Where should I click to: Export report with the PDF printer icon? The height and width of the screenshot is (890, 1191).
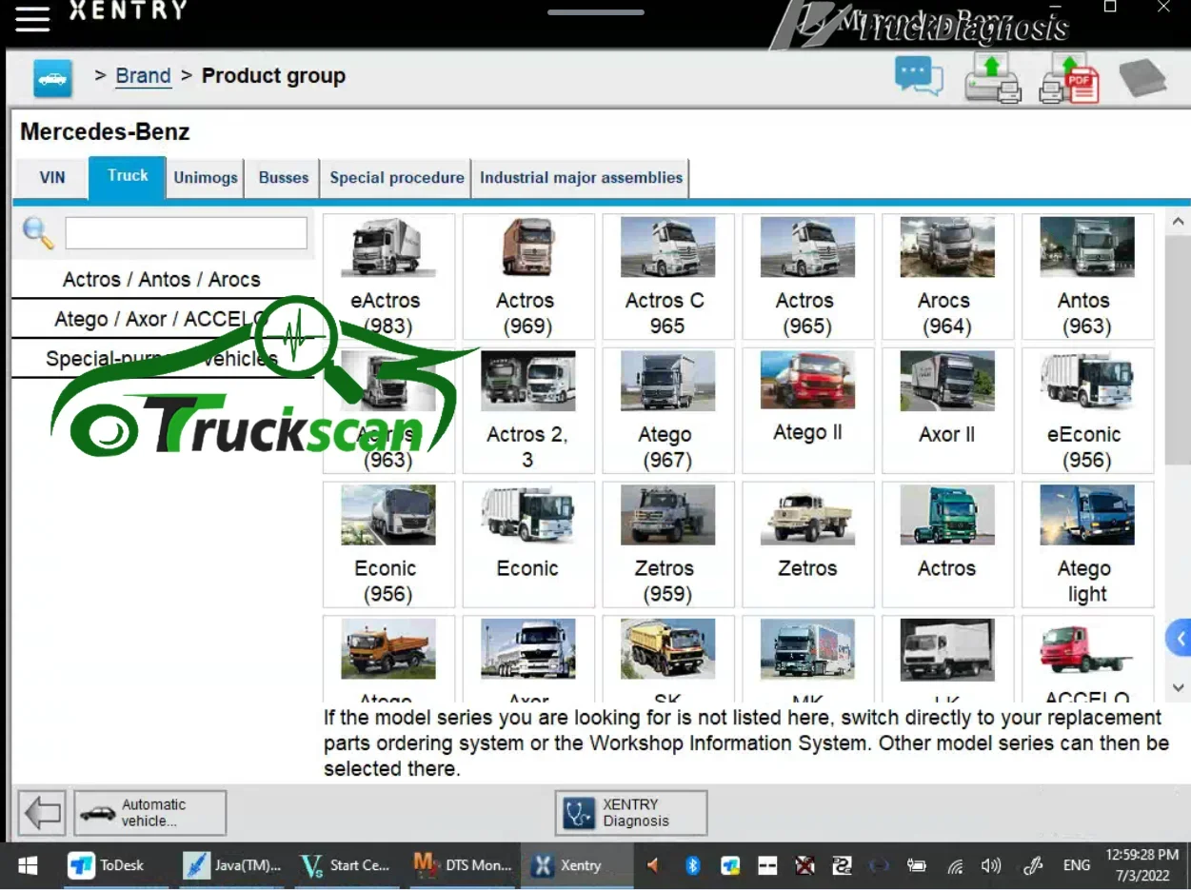coord(1068,78)
